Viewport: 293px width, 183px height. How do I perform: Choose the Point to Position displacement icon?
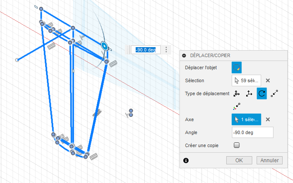[x=237, y=106]
